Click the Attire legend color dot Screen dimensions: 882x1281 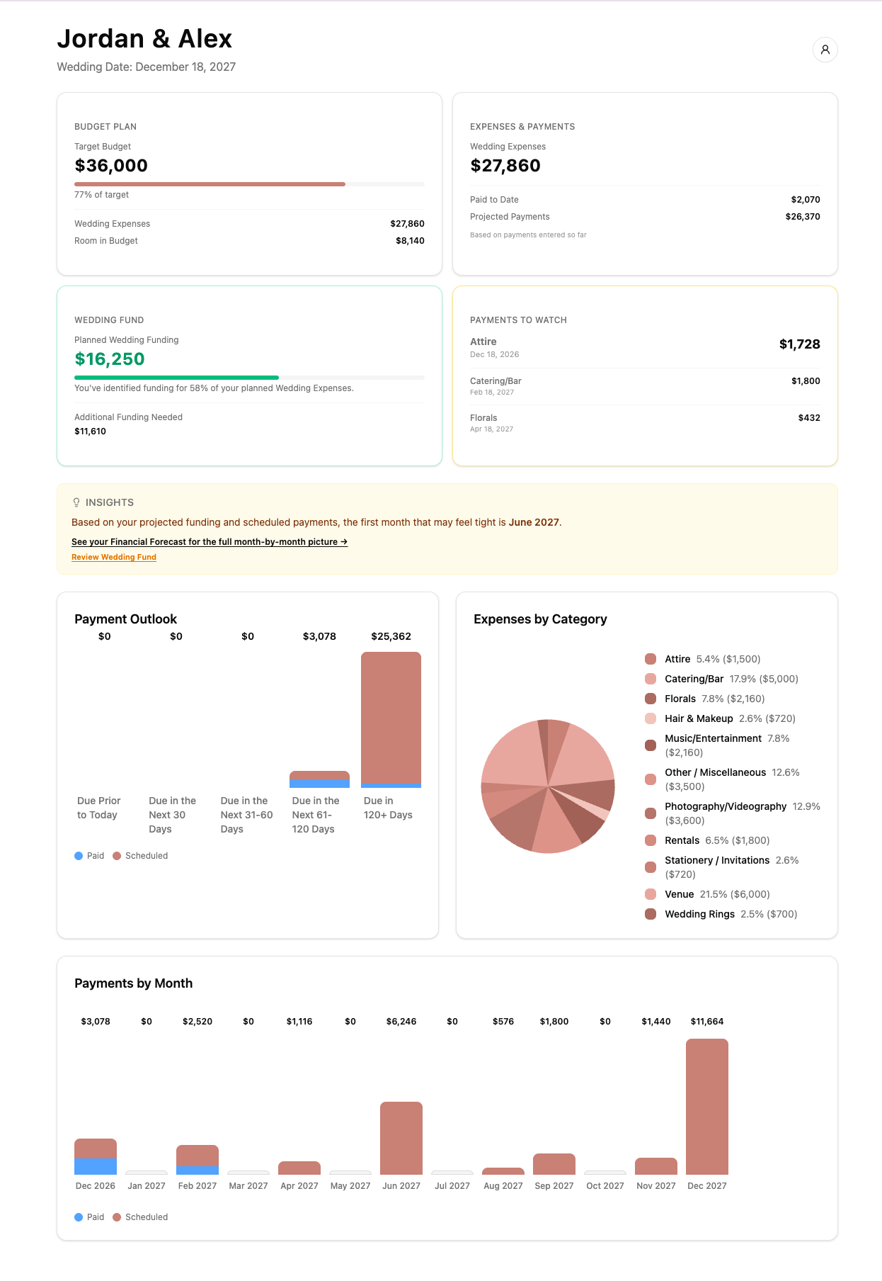click(x=651, y=659)
